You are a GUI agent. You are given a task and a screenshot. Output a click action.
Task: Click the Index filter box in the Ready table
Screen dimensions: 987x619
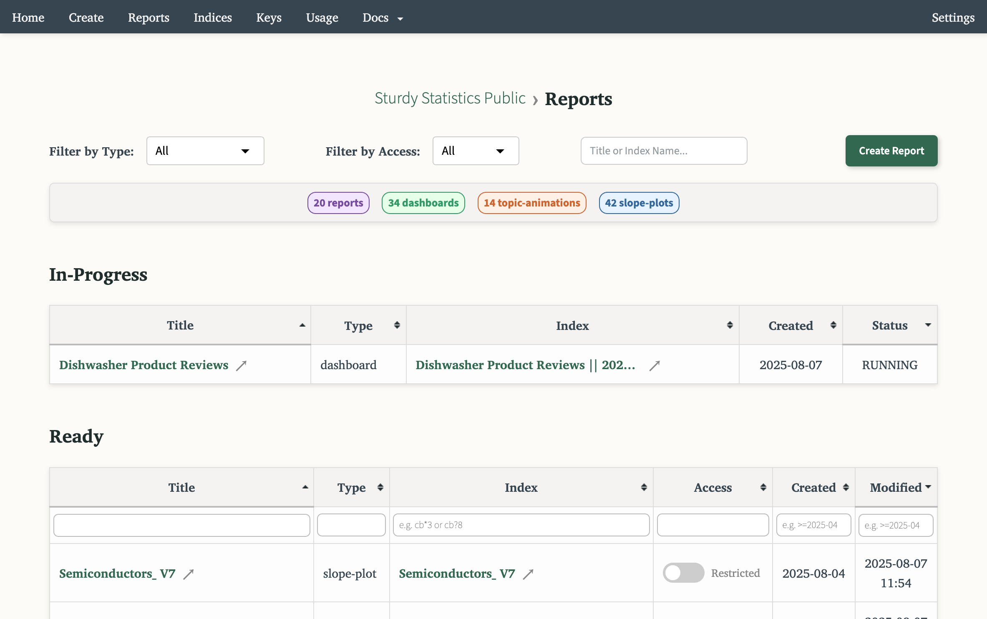[x=521, y=525]
